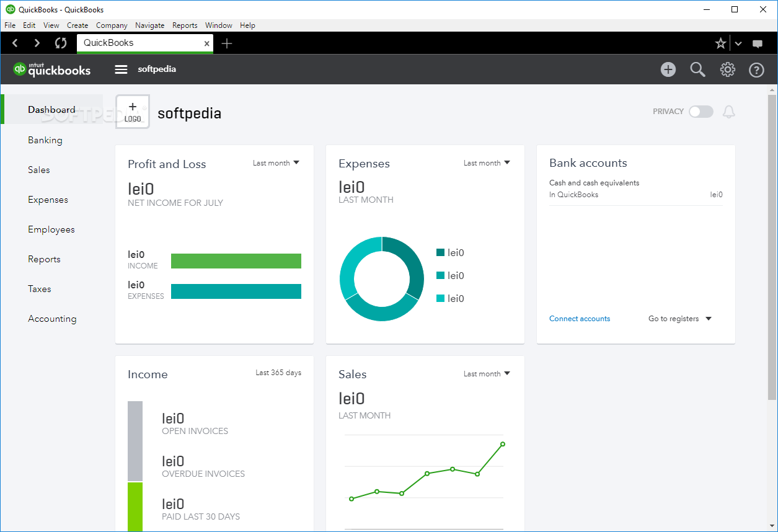Open the Help question mark
Screen dimensions: 778x532
tap(756, 69)
